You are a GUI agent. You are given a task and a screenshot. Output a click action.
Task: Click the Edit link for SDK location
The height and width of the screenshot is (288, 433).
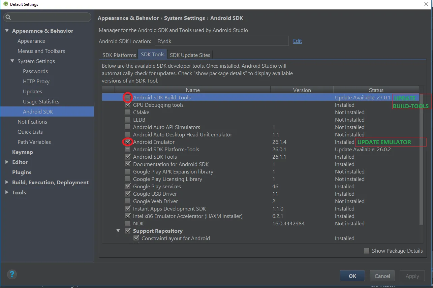298,41
